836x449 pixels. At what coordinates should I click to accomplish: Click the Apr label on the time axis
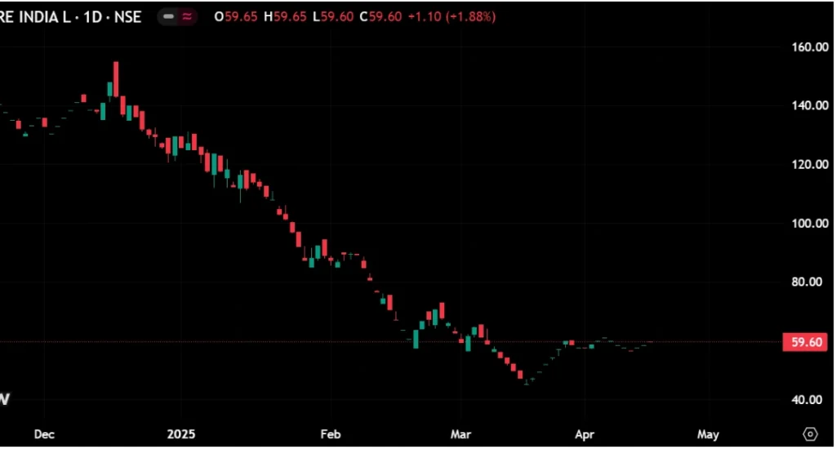[585, 434]
